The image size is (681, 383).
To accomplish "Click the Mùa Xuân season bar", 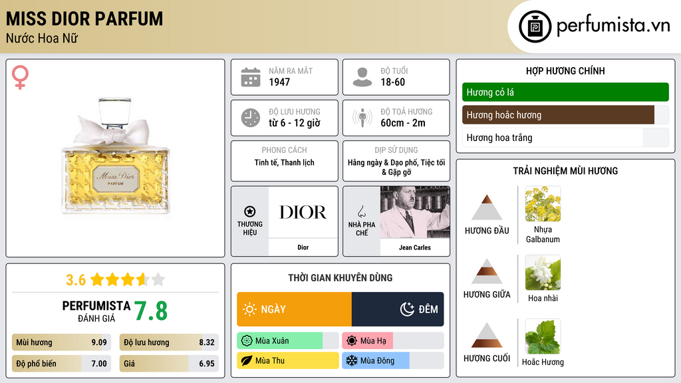I will (x=287, y=341).
